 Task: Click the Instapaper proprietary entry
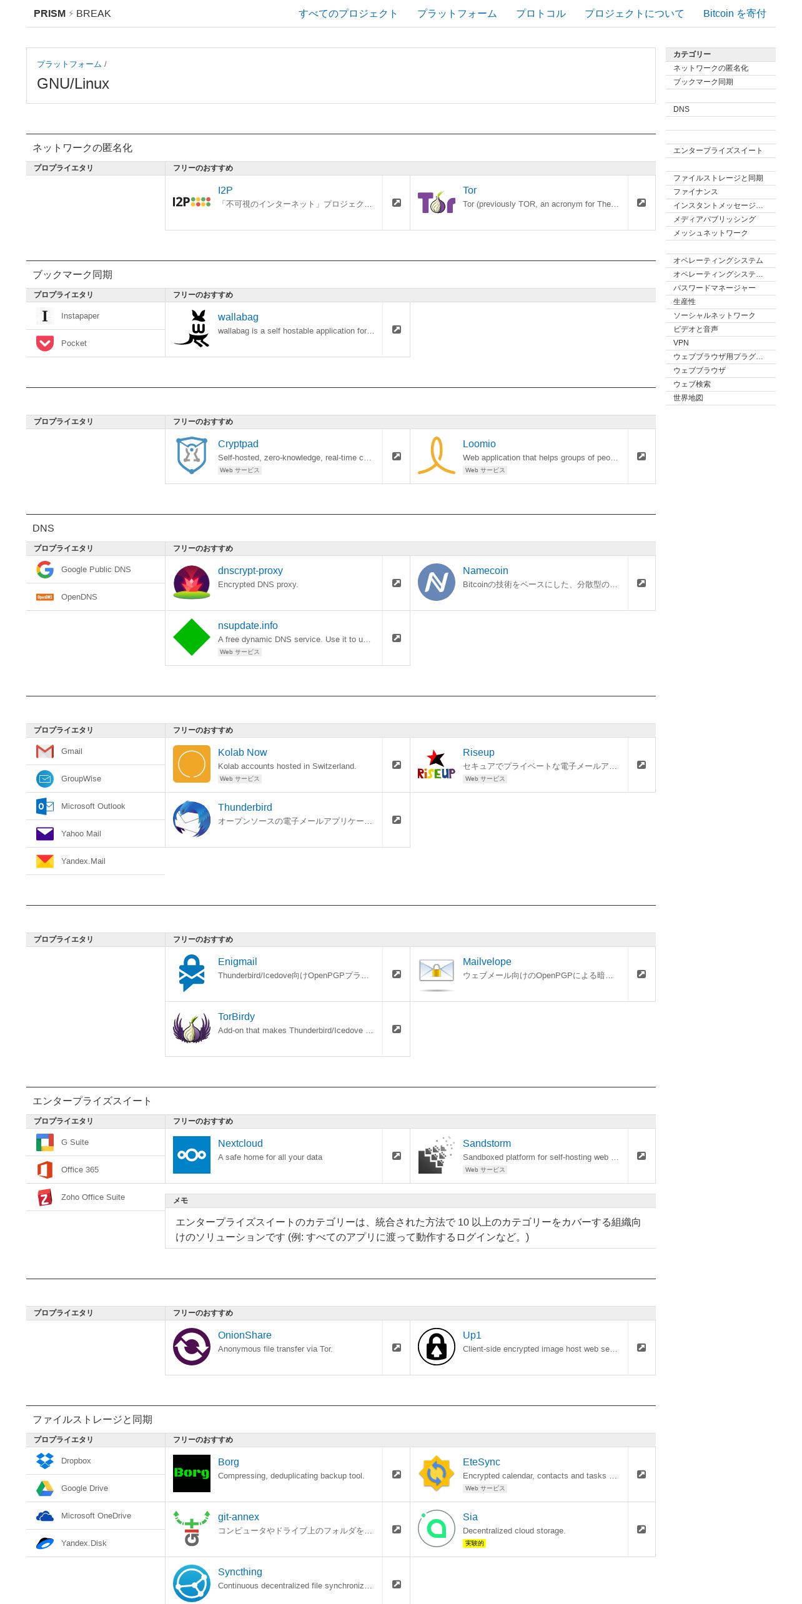click(x=96, y=316)
